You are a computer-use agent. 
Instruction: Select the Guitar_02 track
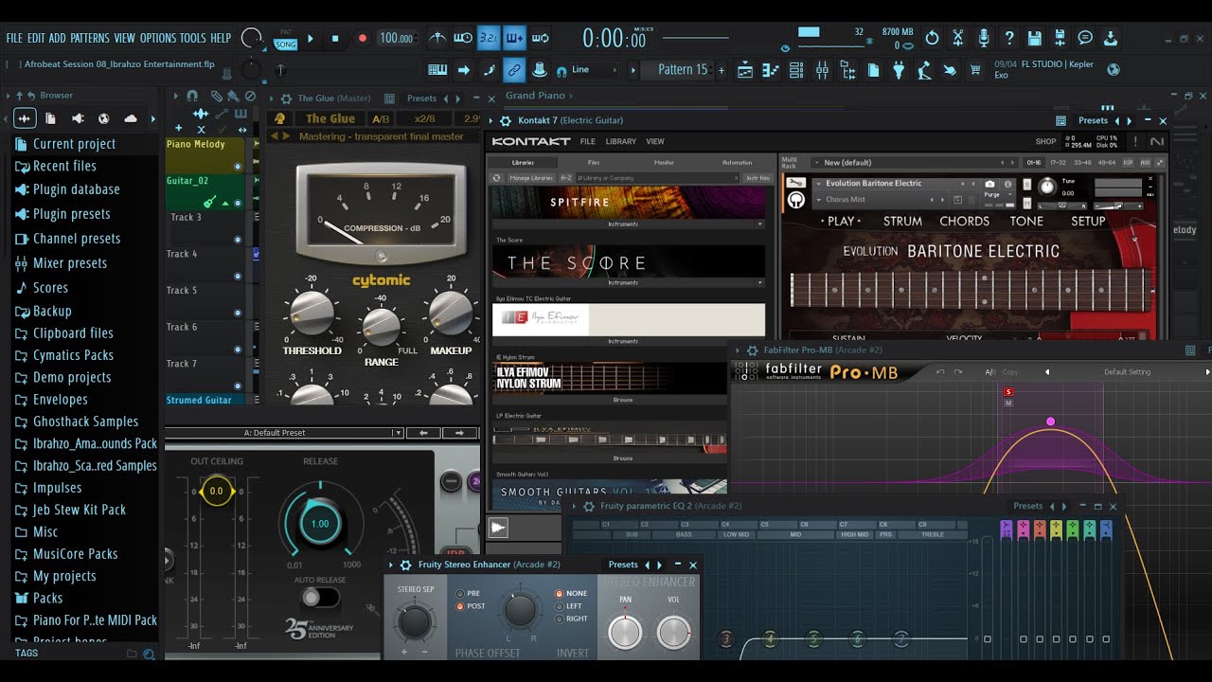[205, 191]
